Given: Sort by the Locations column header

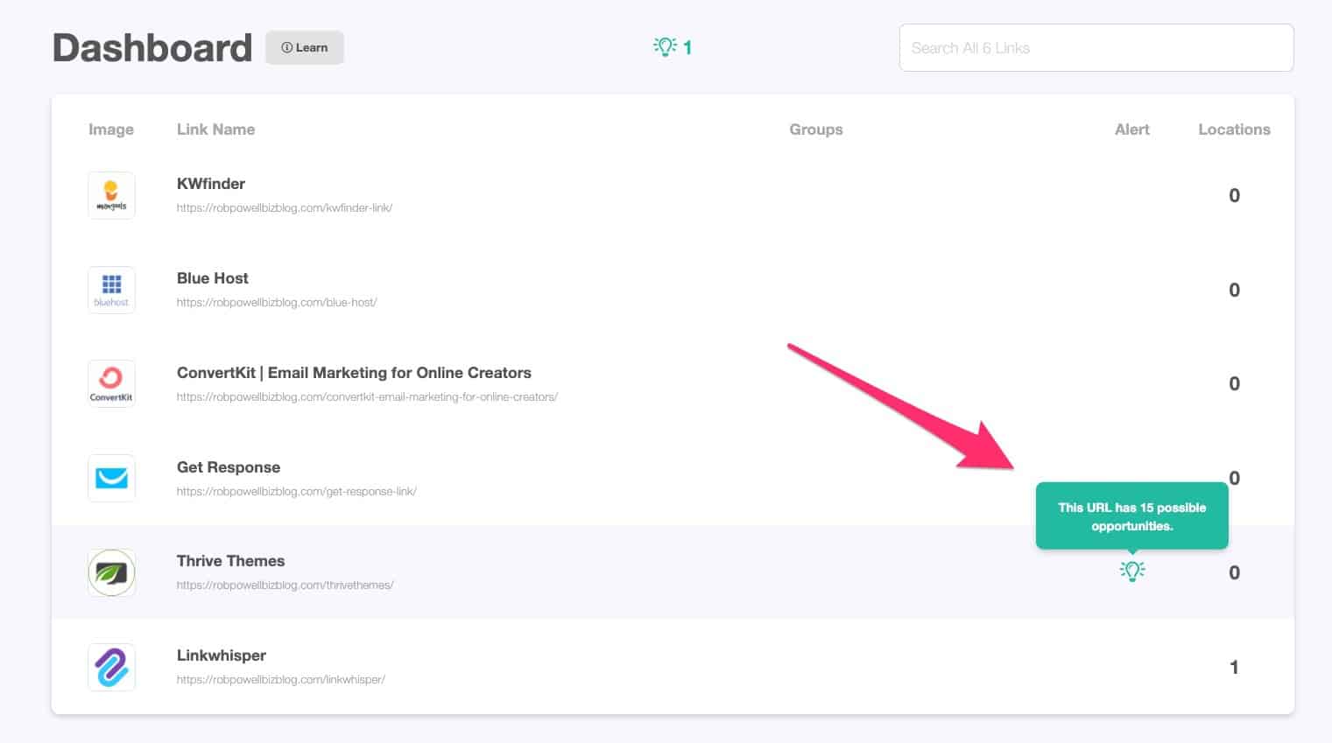Looking at the screenshot, I should [1234, 129].
